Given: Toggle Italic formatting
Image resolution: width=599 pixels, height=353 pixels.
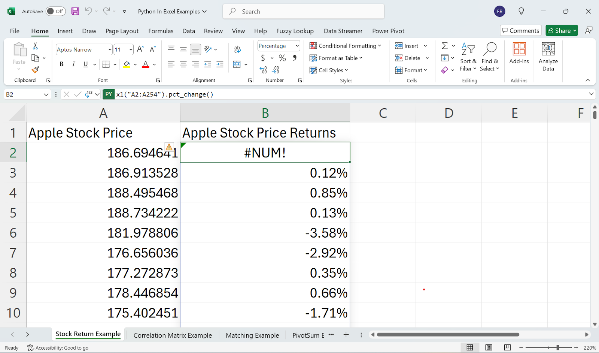Looking at the screenshot, I should (x=73, y=64).
